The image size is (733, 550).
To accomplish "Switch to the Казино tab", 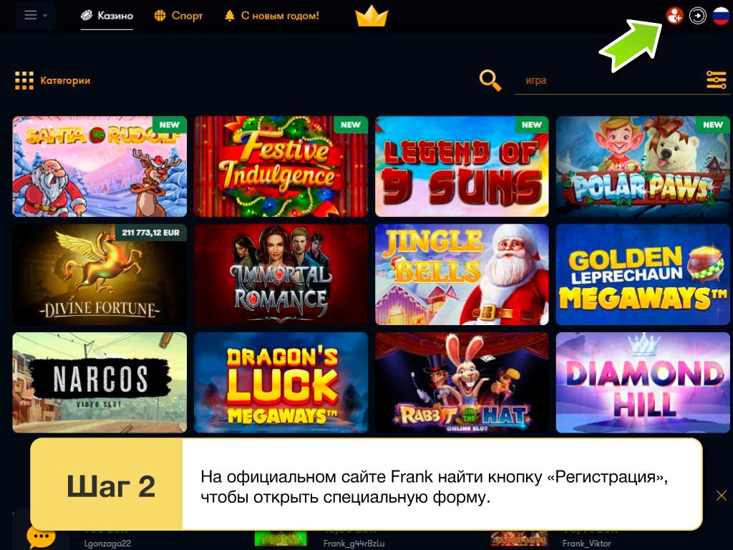I will tap(107, 16).
